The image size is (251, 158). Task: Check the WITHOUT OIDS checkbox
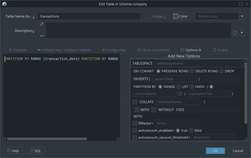click(x=154, y=110)
